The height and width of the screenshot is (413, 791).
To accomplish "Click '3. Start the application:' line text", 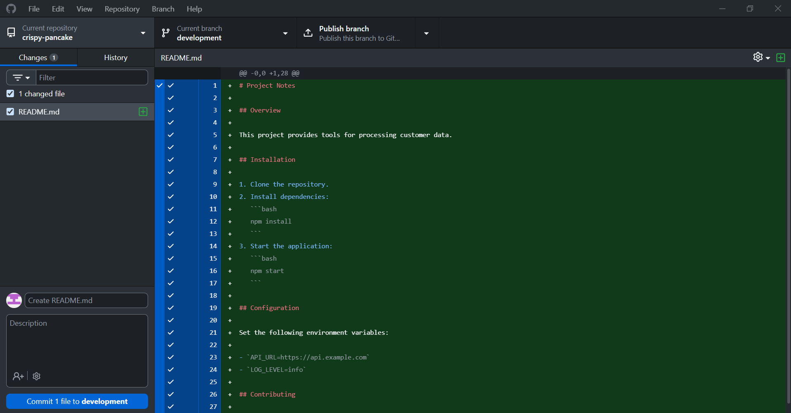I will [286, 246].
